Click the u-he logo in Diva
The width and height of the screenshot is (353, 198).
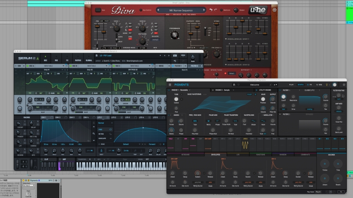[258, 10]
